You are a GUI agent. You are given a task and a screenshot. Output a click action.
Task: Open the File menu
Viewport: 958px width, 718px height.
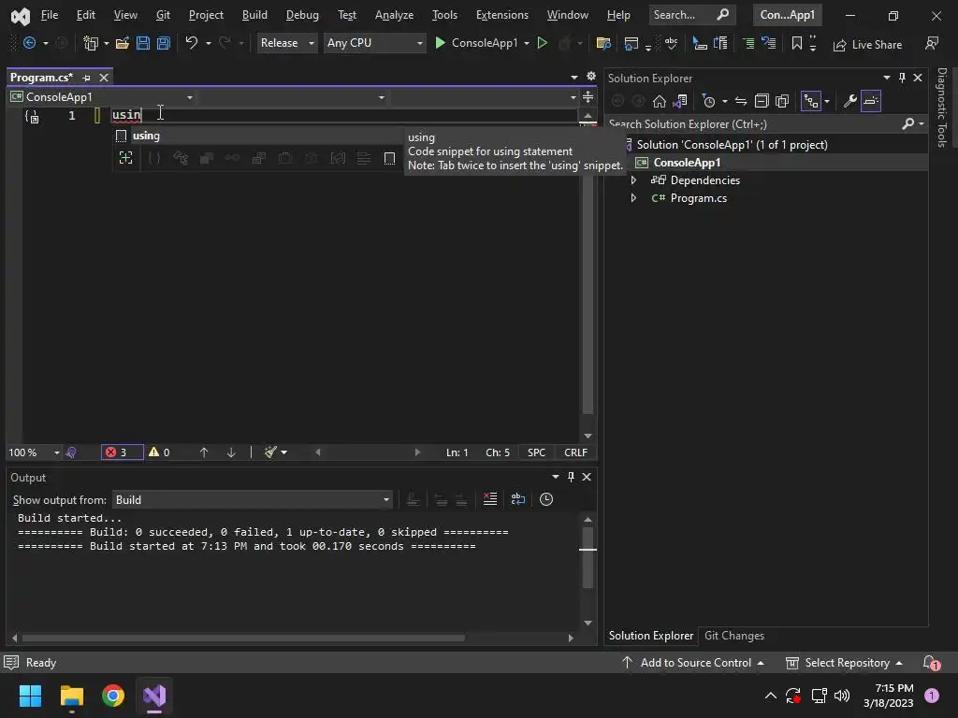[50, 15]
